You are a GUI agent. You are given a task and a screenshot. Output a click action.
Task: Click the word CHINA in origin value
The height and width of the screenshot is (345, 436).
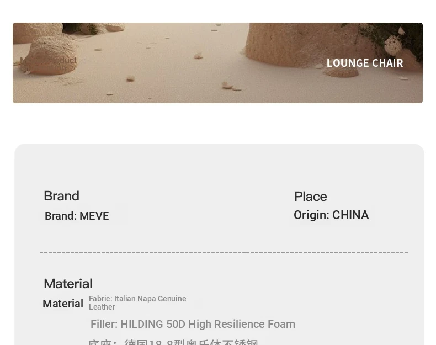coord(350,215)
